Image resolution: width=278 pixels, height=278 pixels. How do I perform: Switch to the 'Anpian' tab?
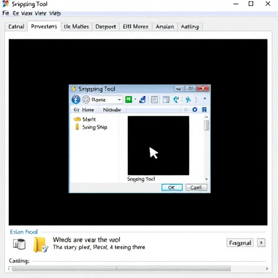pyautogui.click(x=165, y=27)
